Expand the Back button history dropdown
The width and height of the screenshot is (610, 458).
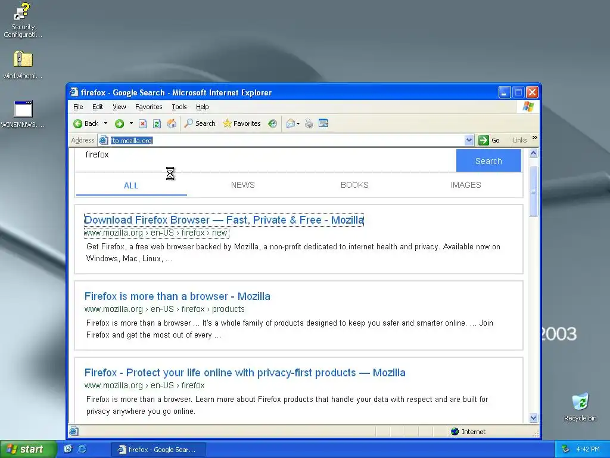coord(105,123)
